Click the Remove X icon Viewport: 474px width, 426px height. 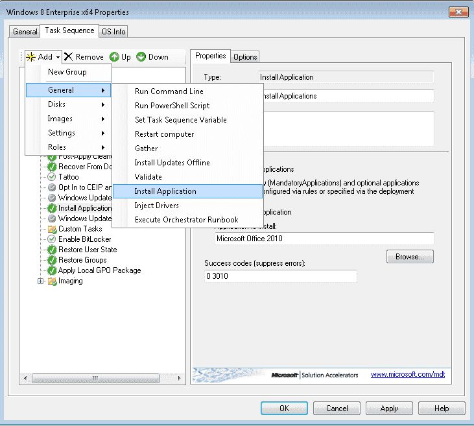click(x=68, y=57)
